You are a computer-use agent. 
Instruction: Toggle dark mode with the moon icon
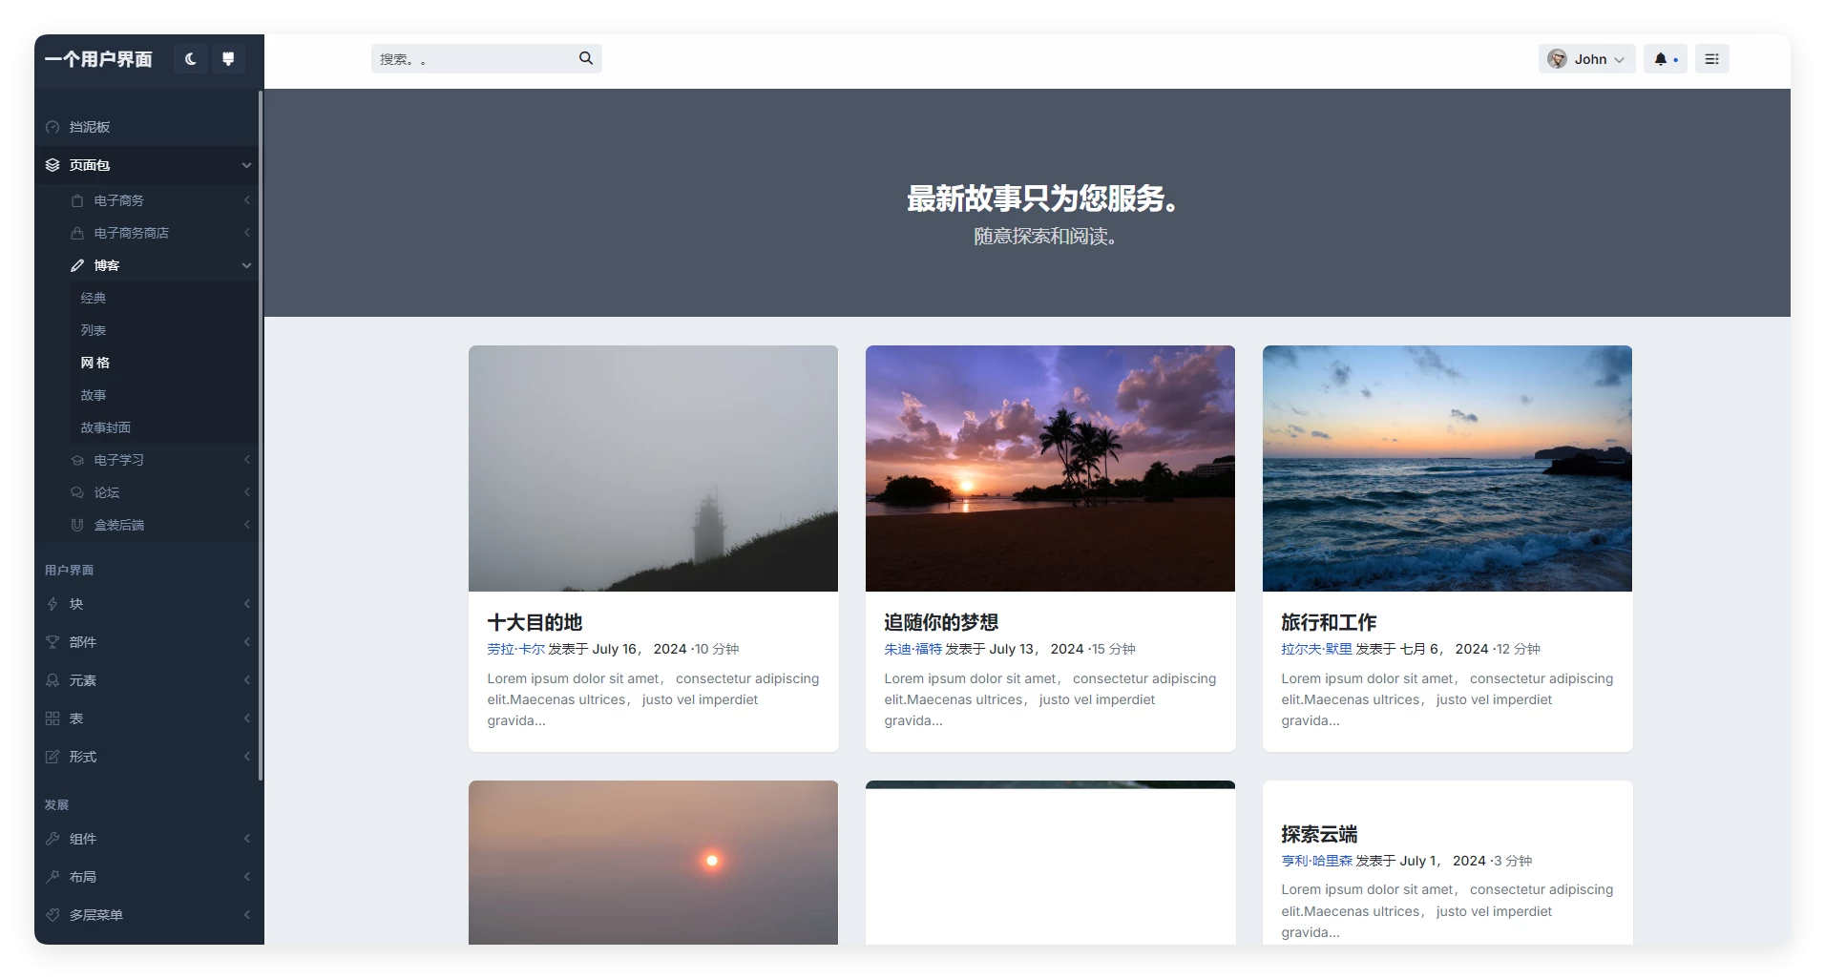click(x=191, y=59)
